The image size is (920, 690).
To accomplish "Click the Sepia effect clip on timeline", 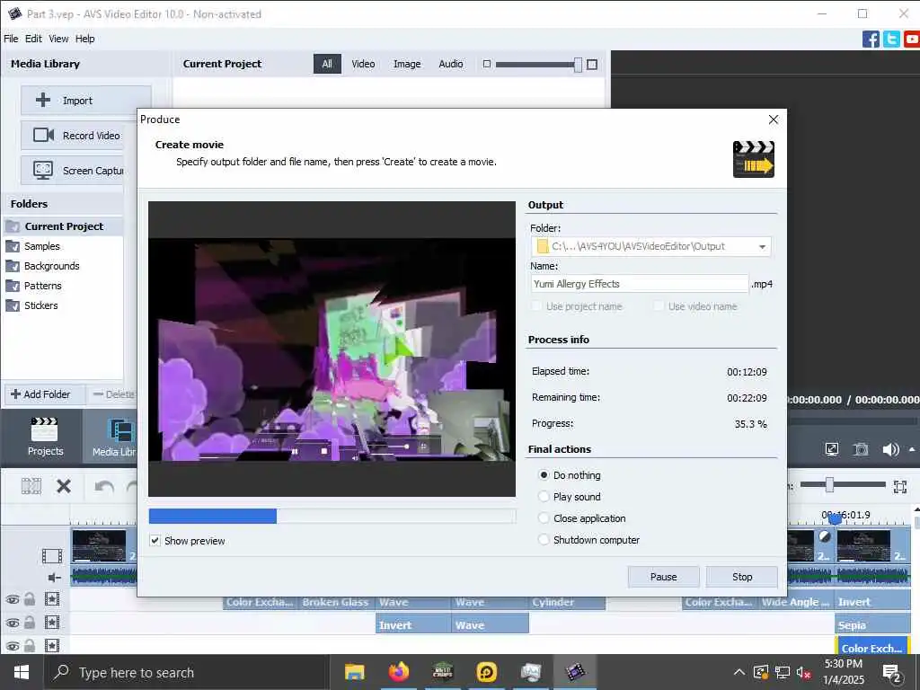I will 872,625.
